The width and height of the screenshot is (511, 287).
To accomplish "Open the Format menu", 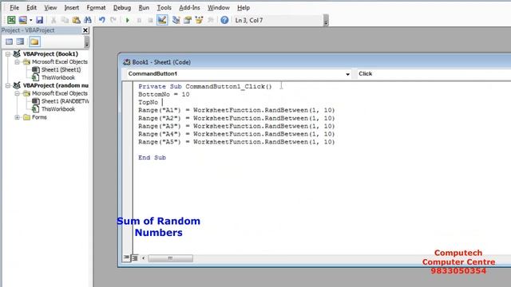I will [96, 7].
